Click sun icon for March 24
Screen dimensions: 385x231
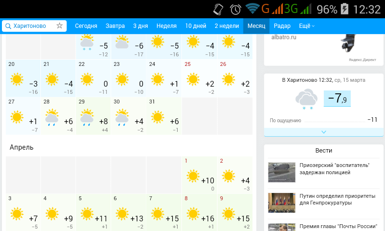point(157,79)
